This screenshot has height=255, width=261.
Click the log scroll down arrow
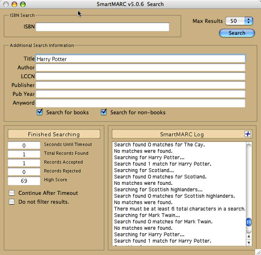point(249,243)
